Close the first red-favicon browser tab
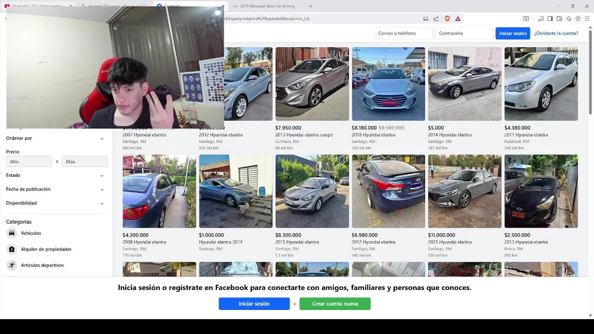The width and height of the screenshot is (594, 334). pos(71,6)
